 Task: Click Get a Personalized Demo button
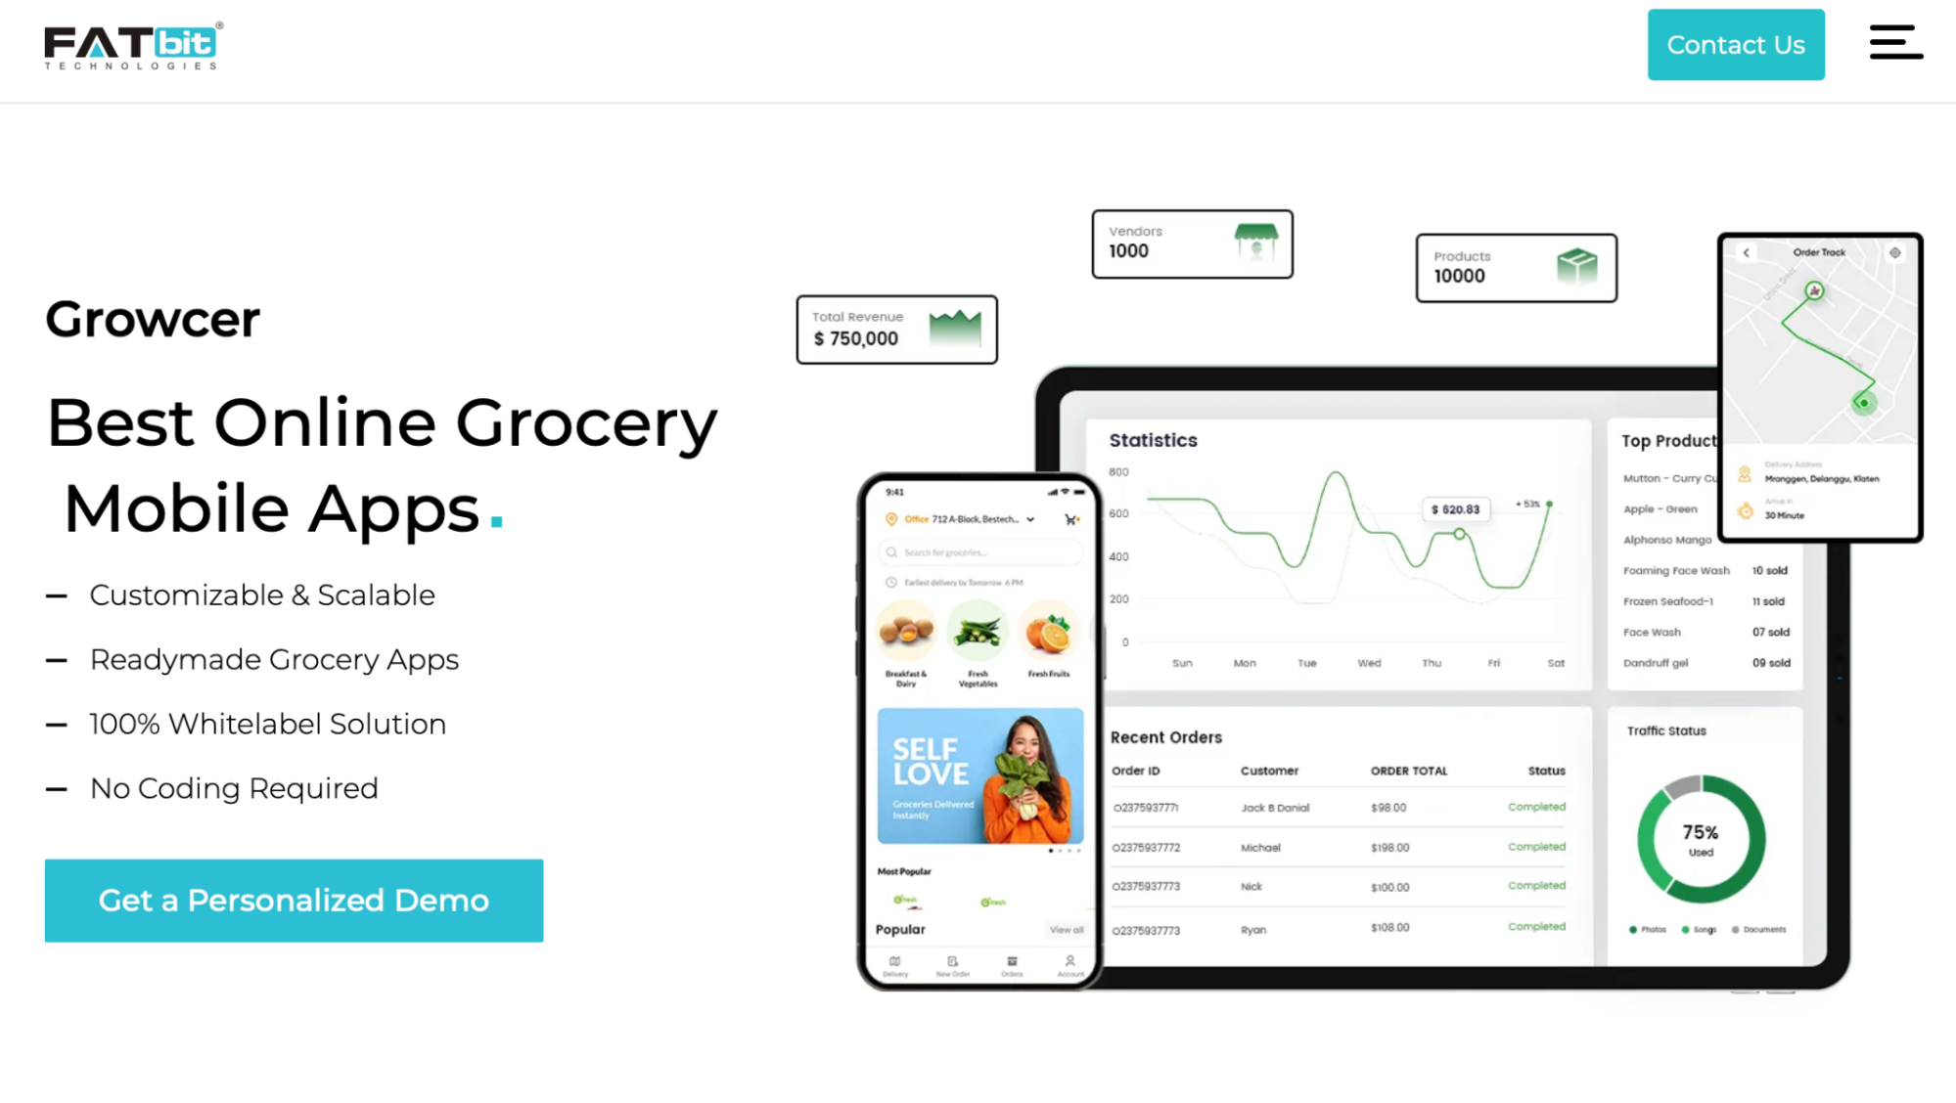(295, 901)
